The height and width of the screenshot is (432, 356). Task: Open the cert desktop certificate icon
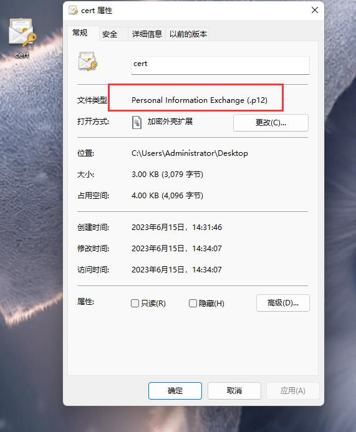22,33
